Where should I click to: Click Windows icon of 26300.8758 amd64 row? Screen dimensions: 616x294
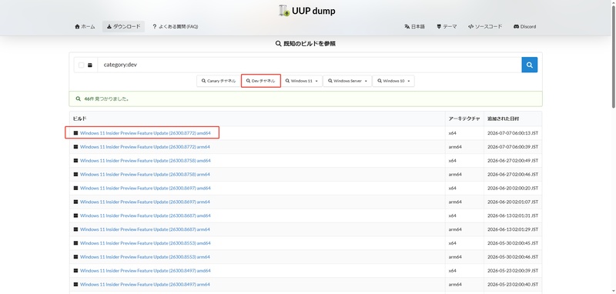tap(75, 161)
